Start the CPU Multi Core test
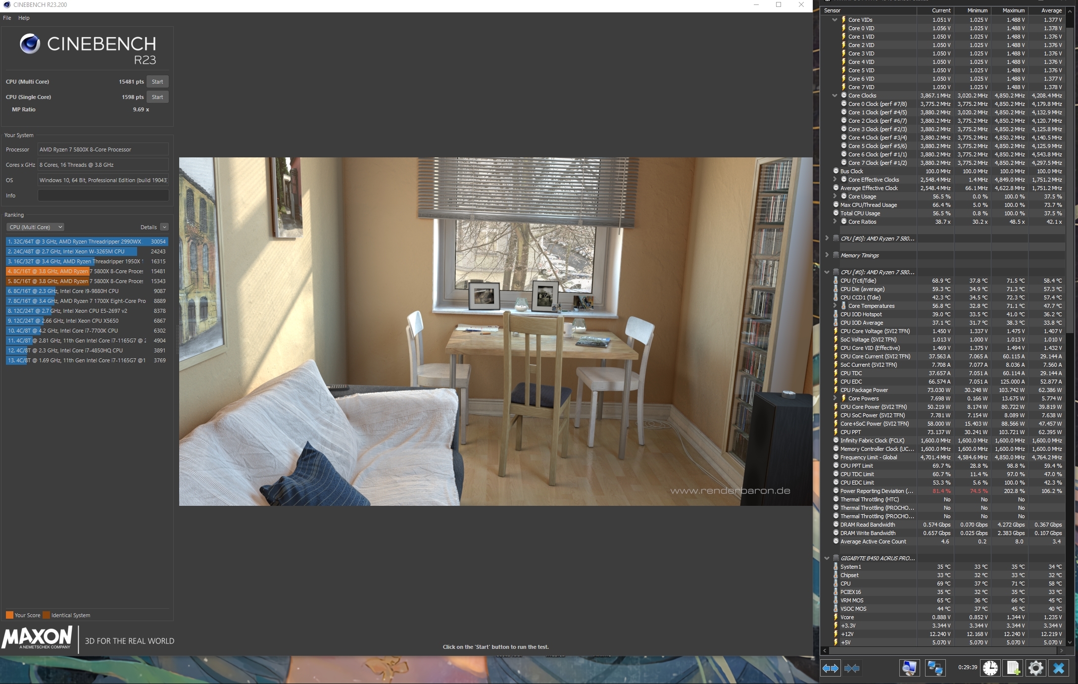This screenshot has width=1078, height=684. point(157,82)
